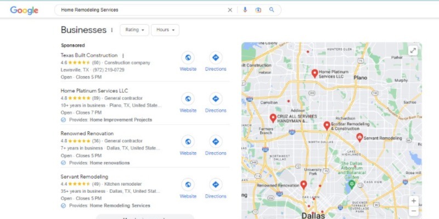The image size is (439, 219).
Task: Select Renowned Renovation map pin
Action: [303, 185]
